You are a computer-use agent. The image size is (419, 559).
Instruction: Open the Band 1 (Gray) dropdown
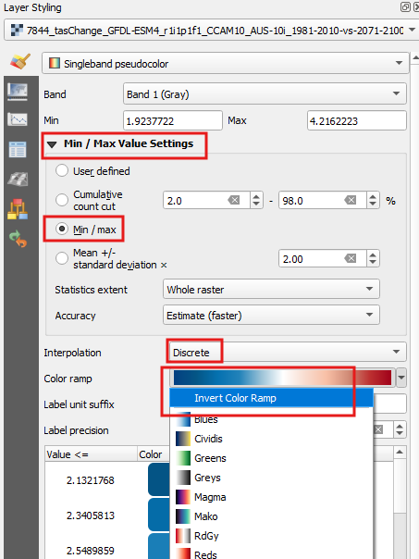265,93
